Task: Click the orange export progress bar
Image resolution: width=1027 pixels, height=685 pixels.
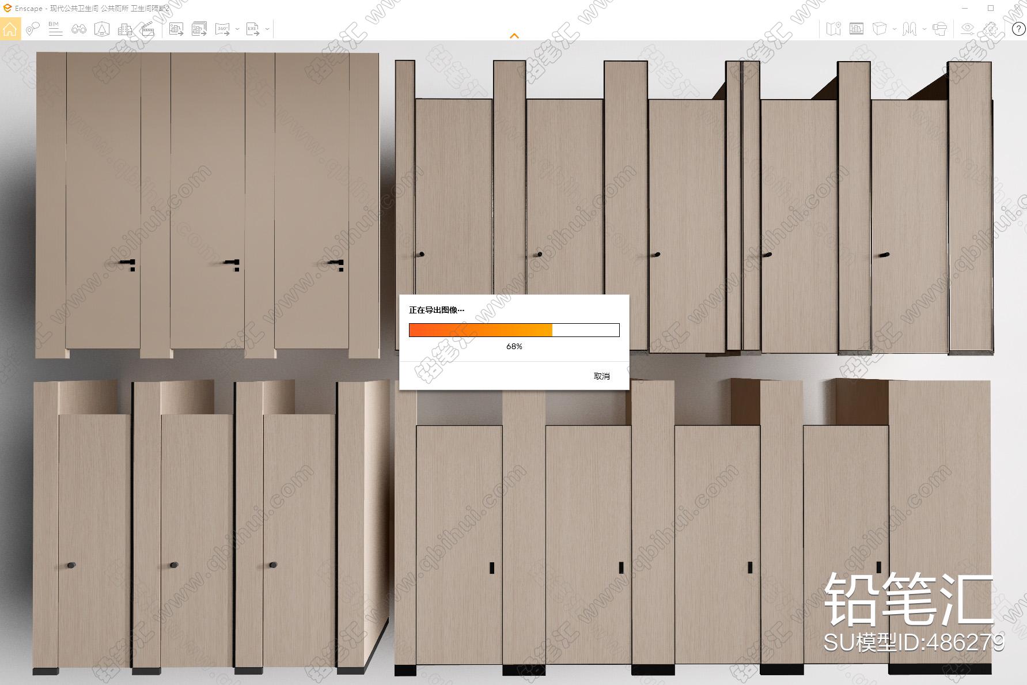Action: pos(514,330)
